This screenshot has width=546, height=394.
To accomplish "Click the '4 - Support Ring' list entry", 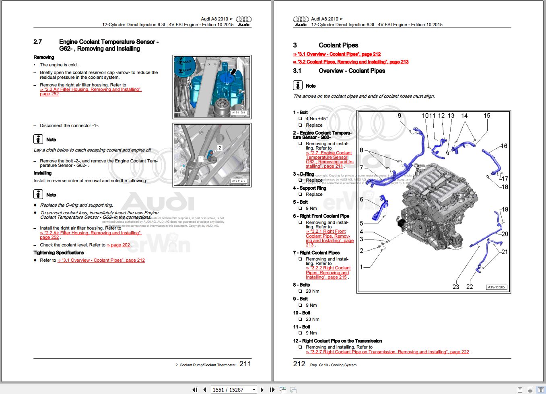I will click(309, 188).
